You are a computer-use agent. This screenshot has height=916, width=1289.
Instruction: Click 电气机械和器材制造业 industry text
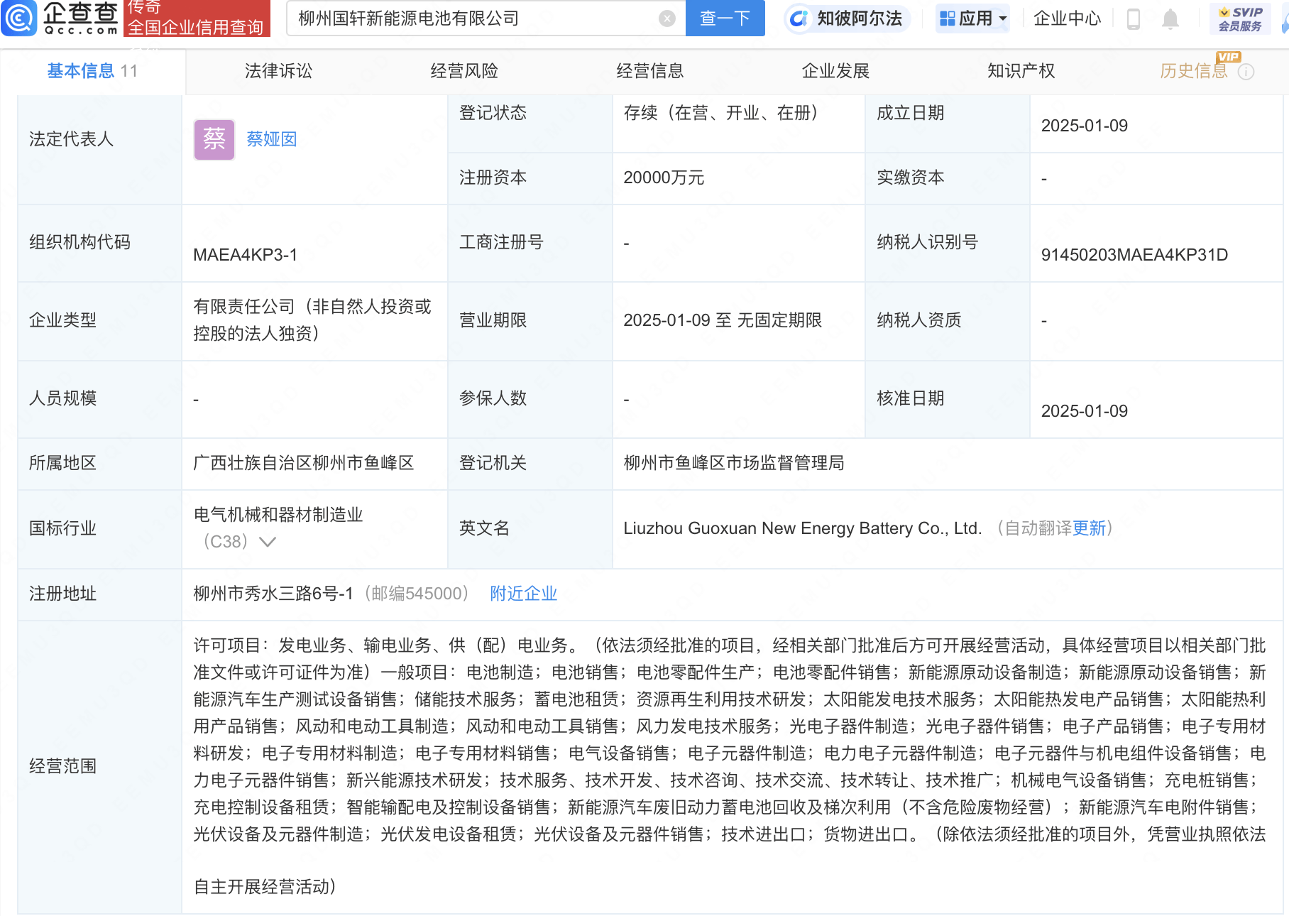click(x=278, y=515)
